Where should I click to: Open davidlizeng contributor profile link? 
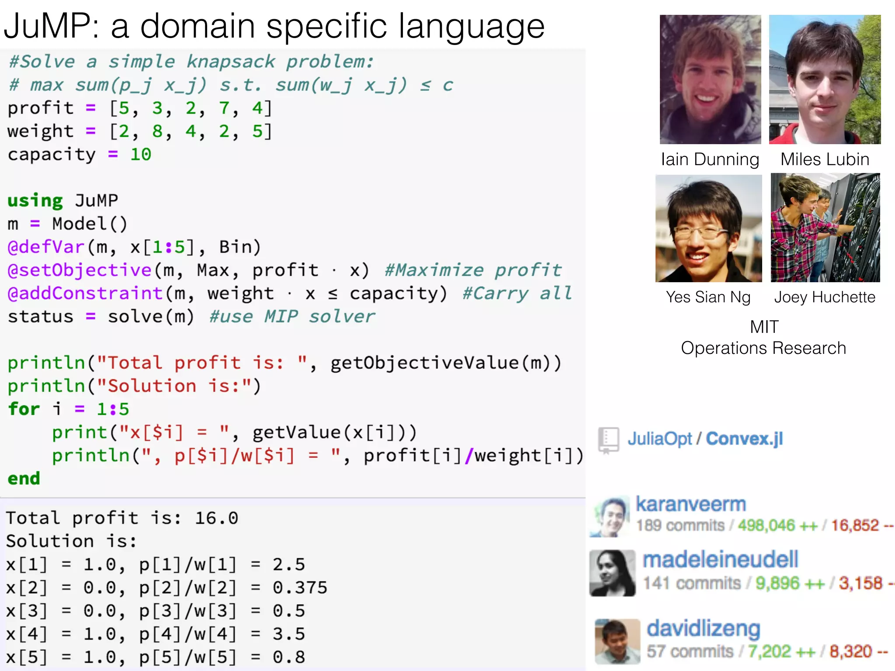[x=703, y=629]
